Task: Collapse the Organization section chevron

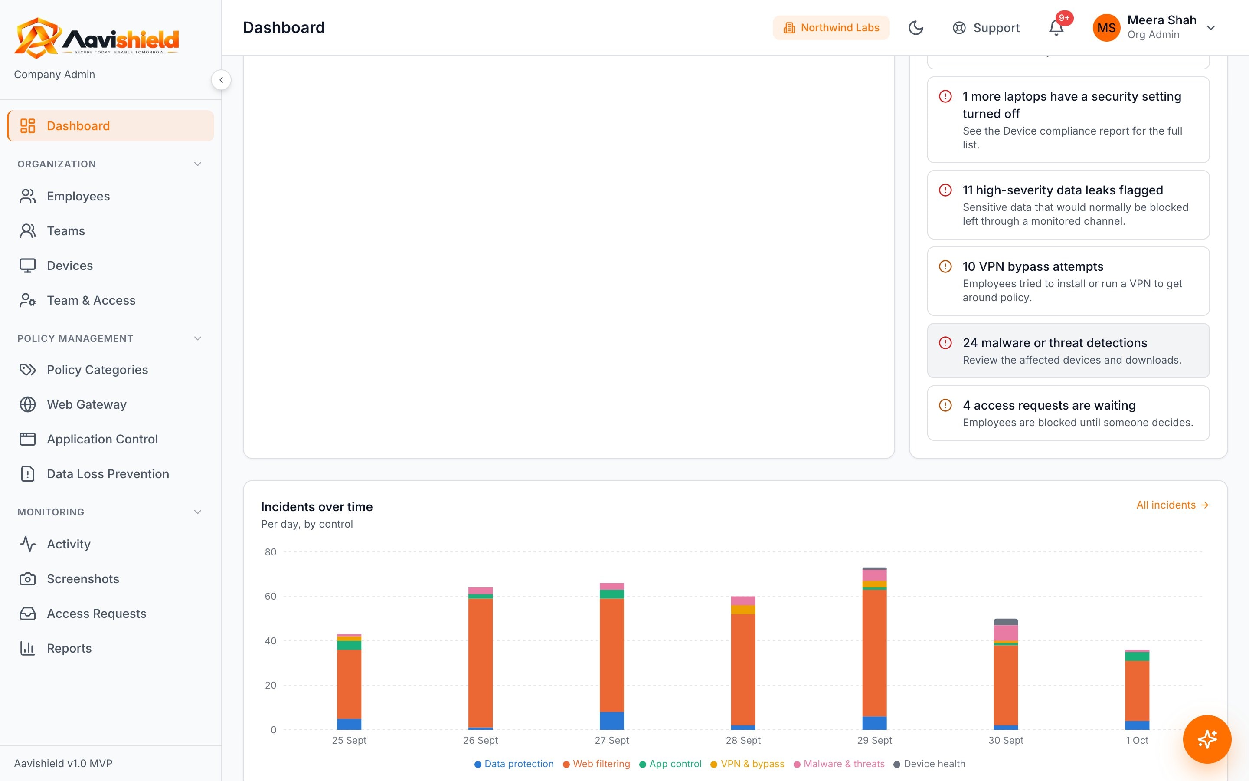Action: click(197, 164)
